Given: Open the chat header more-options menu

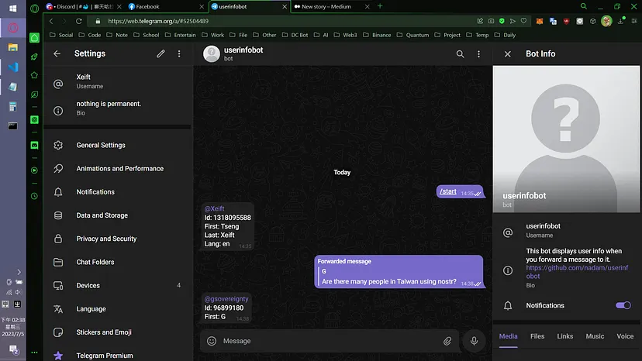Looking at the screenshot, I should (478, 54).
